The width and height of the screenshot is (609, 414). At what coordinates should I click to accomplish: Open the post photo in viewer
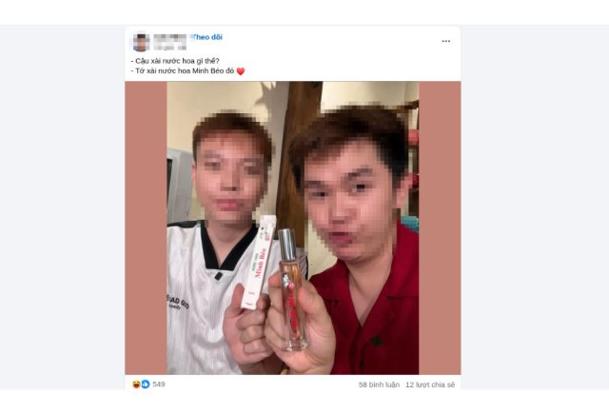pyautogui.click(x=293, y=227)
